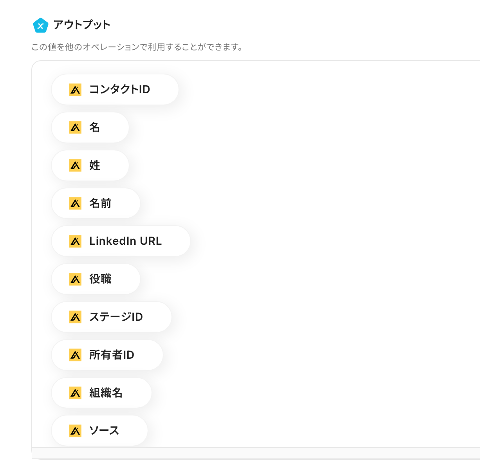Click the yellow icon beside コンタクトID

click(x=75, y=90)
